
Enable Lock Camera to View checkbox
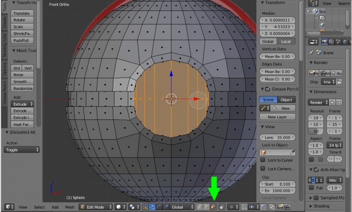tap(262, 168)
